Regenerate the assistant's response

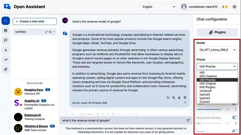tap(168, 98)
